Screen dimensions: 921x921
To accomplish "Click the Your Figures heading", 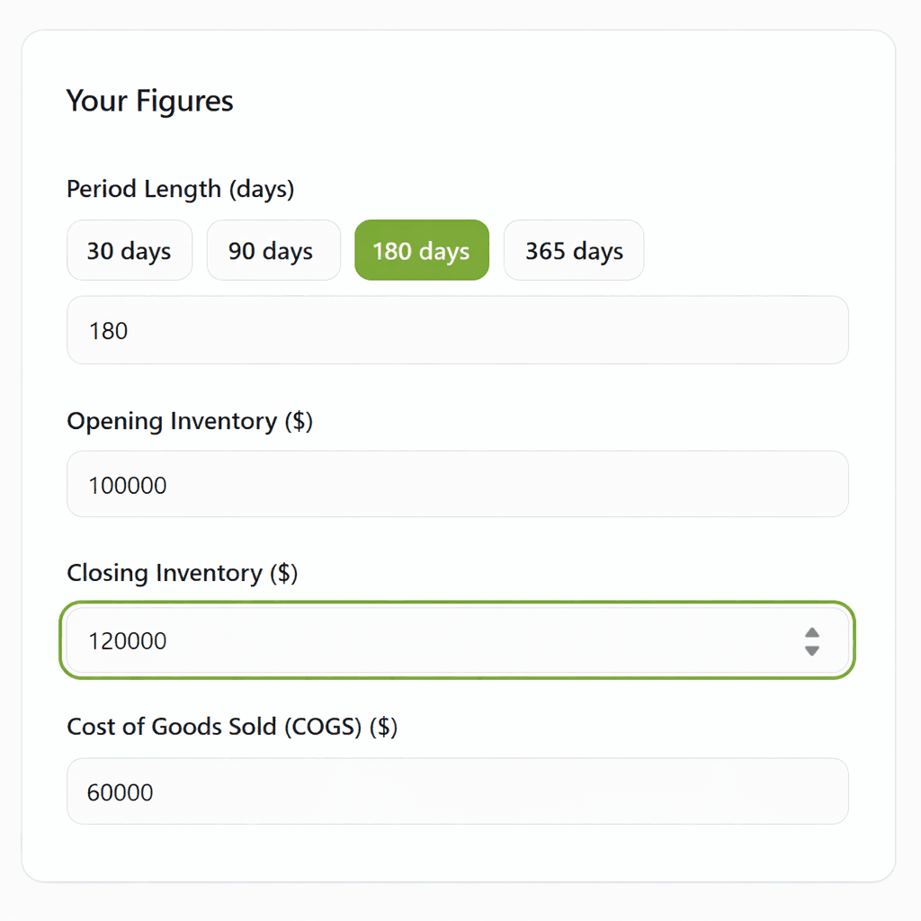I will (x=149, y=101).
